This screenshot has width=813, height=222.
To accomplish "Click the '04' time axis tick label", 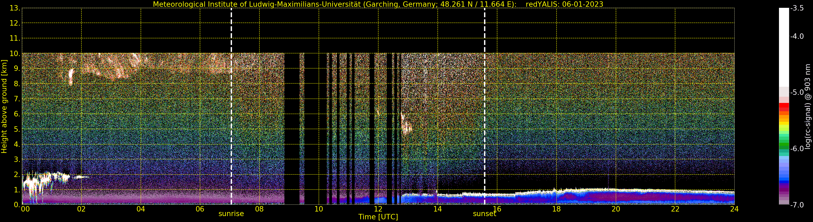I will [x=141, y=209].
